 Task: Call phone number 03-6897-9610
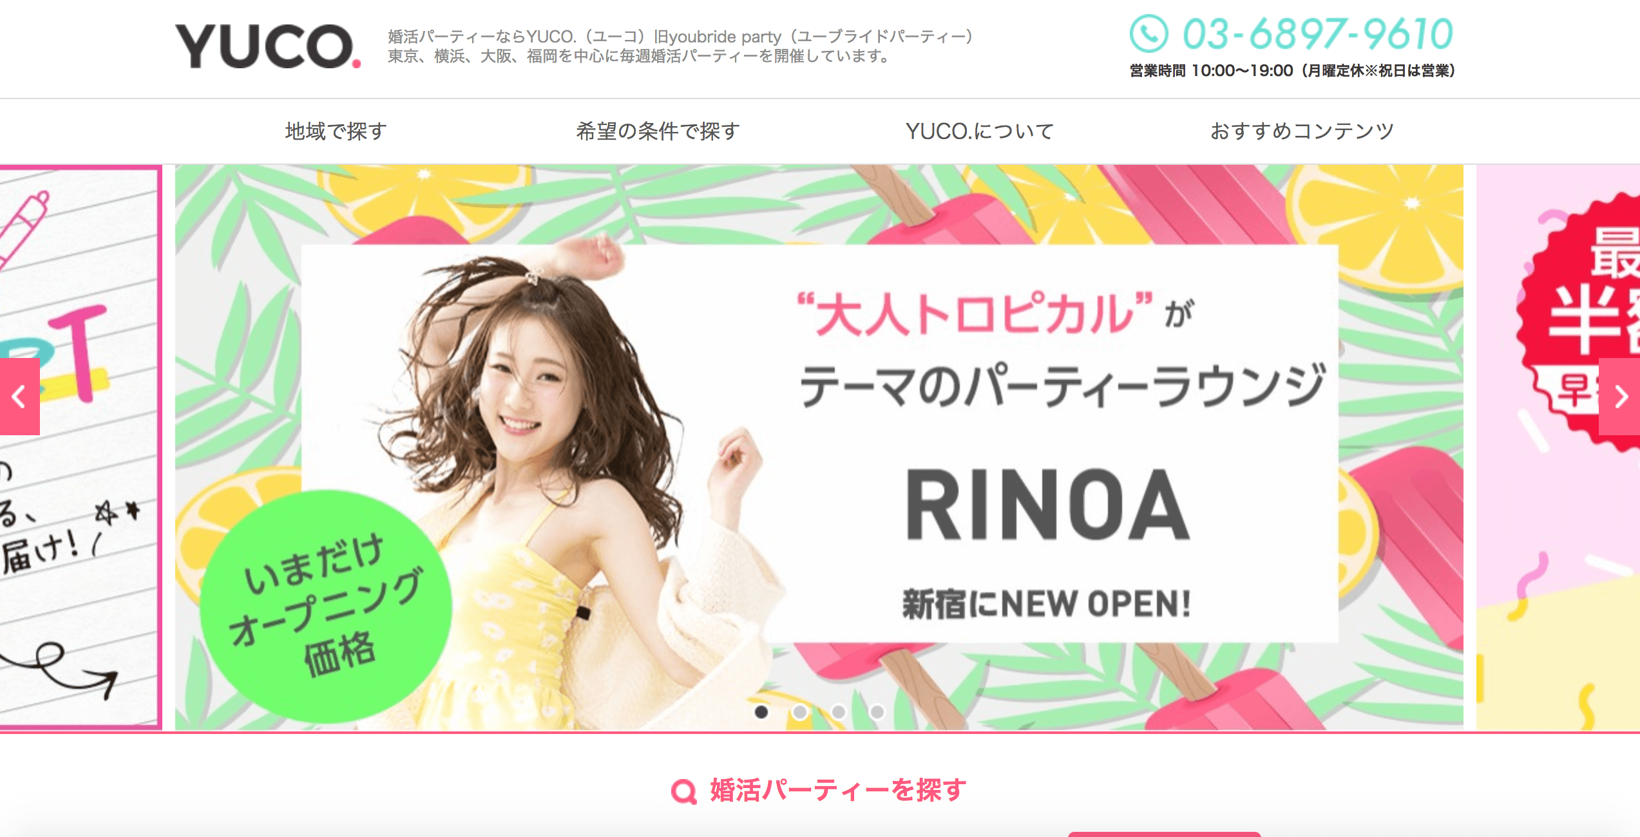1318,33
